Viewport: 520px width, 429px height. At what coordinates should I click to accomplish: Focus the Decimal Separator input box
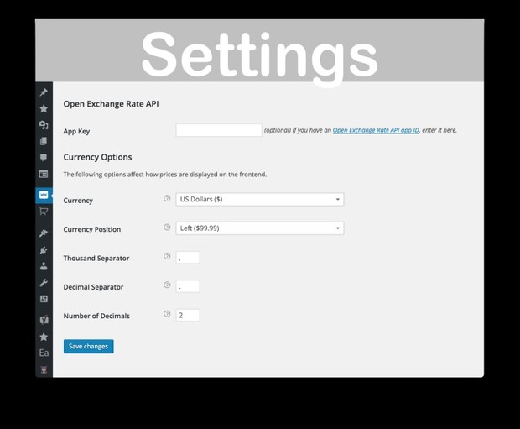coord(188,286)
